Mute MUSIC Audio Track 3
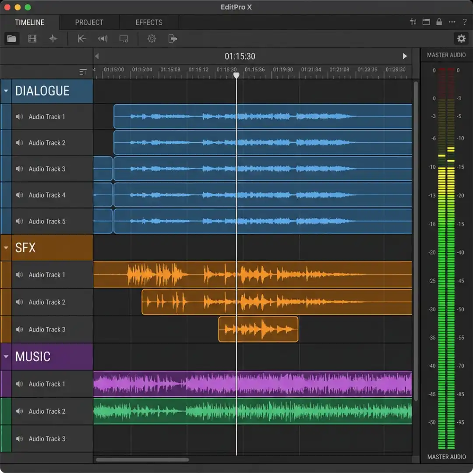The width and height of the screenshot is (473, 473). tap(19, 439)
